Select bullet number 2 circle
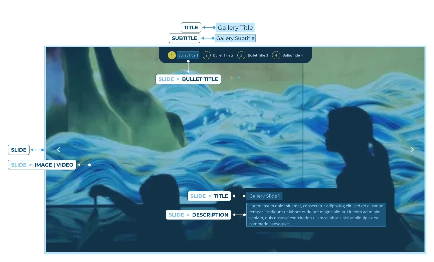 pos(206,55)
